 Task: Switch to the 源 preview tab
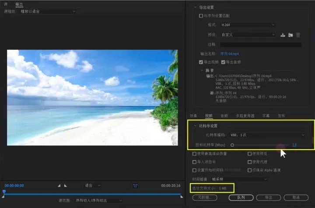pos(6,4)
